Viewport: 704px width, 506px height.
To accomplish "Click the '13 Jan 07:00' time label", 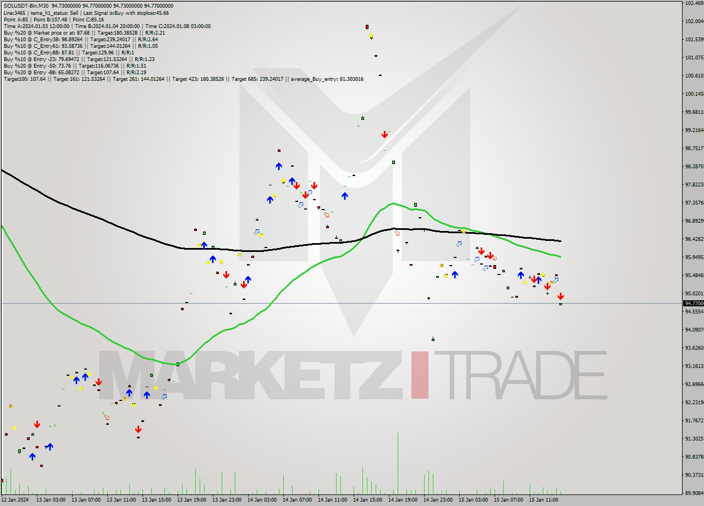I will tap(86, 500).
